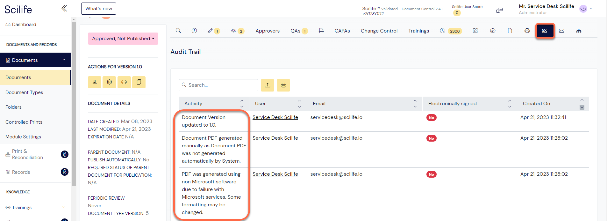
Task: Open Service Desk Scilife link in PDF generated manually row
Action: tap(275, 138)
